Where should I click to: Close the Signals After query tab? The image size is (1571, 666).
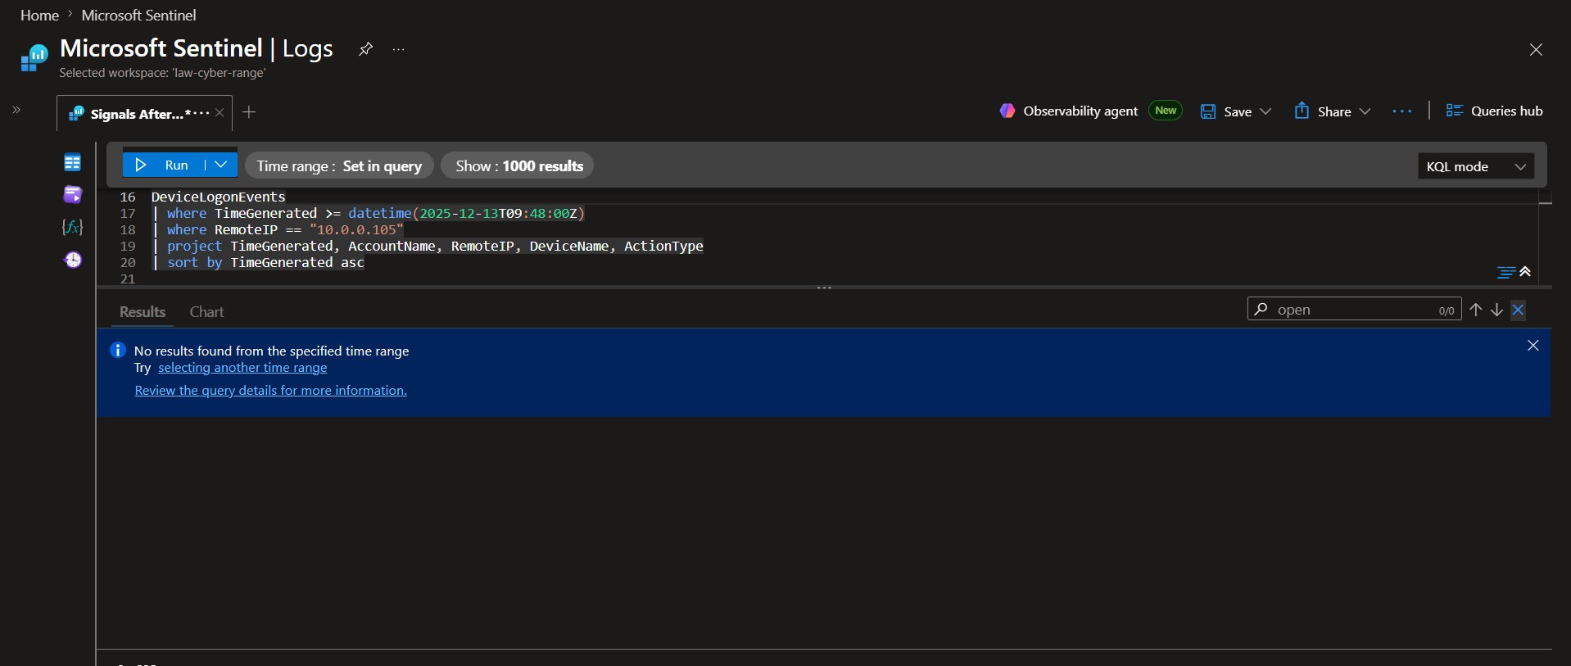tap(220, 113)
